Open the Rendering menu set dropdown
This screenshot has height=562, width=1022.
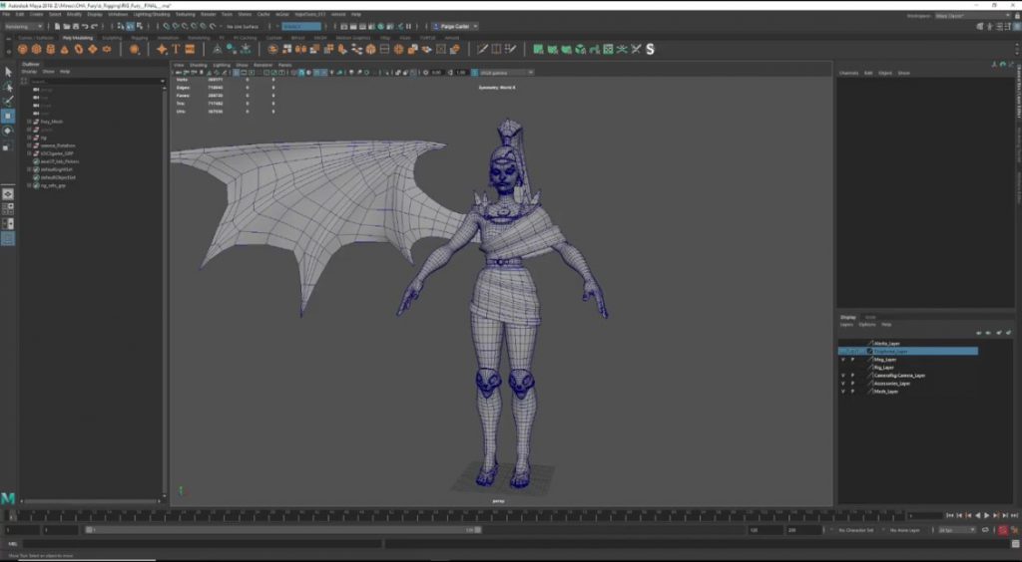click(24, 27)
